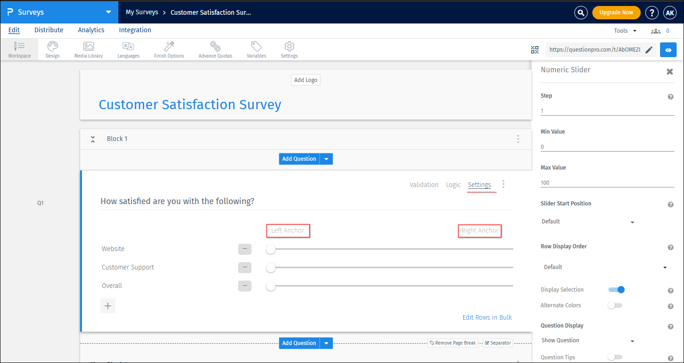
Task: Enable the Alternate Colors toggle
Action: coord(615,305)
